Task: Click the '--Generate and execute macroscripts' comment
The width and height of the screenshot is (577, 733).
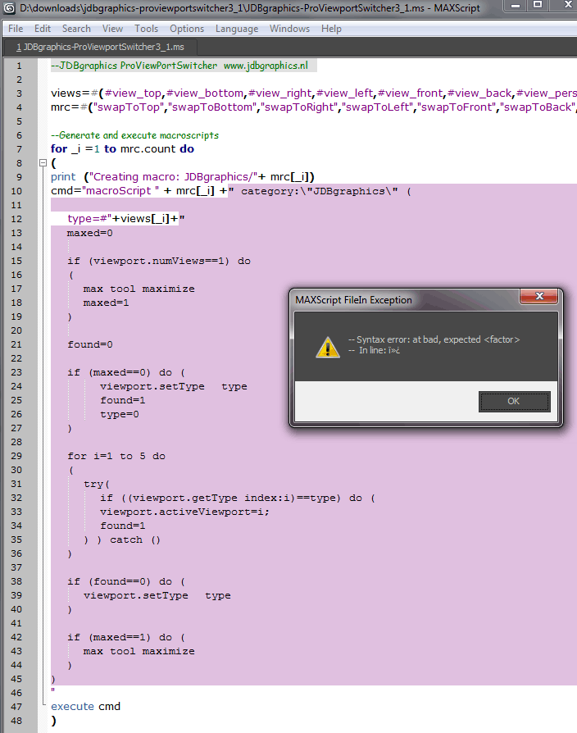Action: 134,135
